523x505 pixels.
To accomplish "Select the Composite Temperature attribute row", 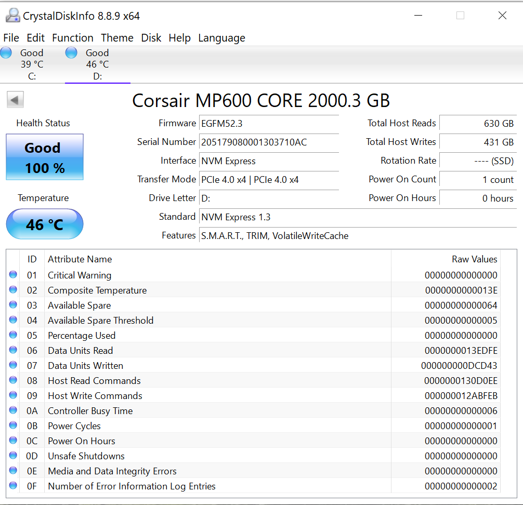I will point(97,290).
